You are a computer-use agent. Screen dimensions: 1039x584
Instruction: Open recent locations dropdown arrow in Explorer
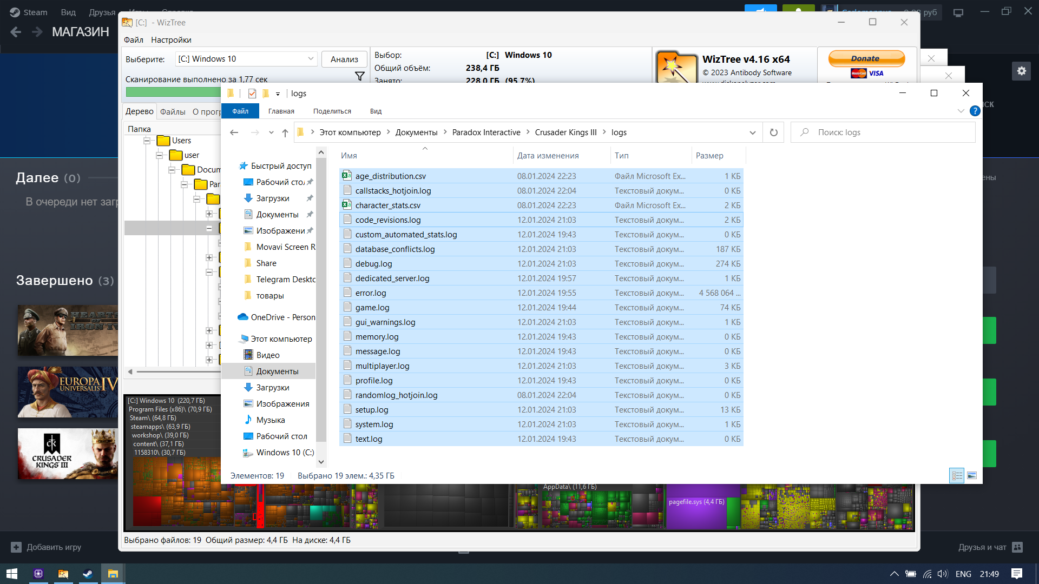click(271, 132)
